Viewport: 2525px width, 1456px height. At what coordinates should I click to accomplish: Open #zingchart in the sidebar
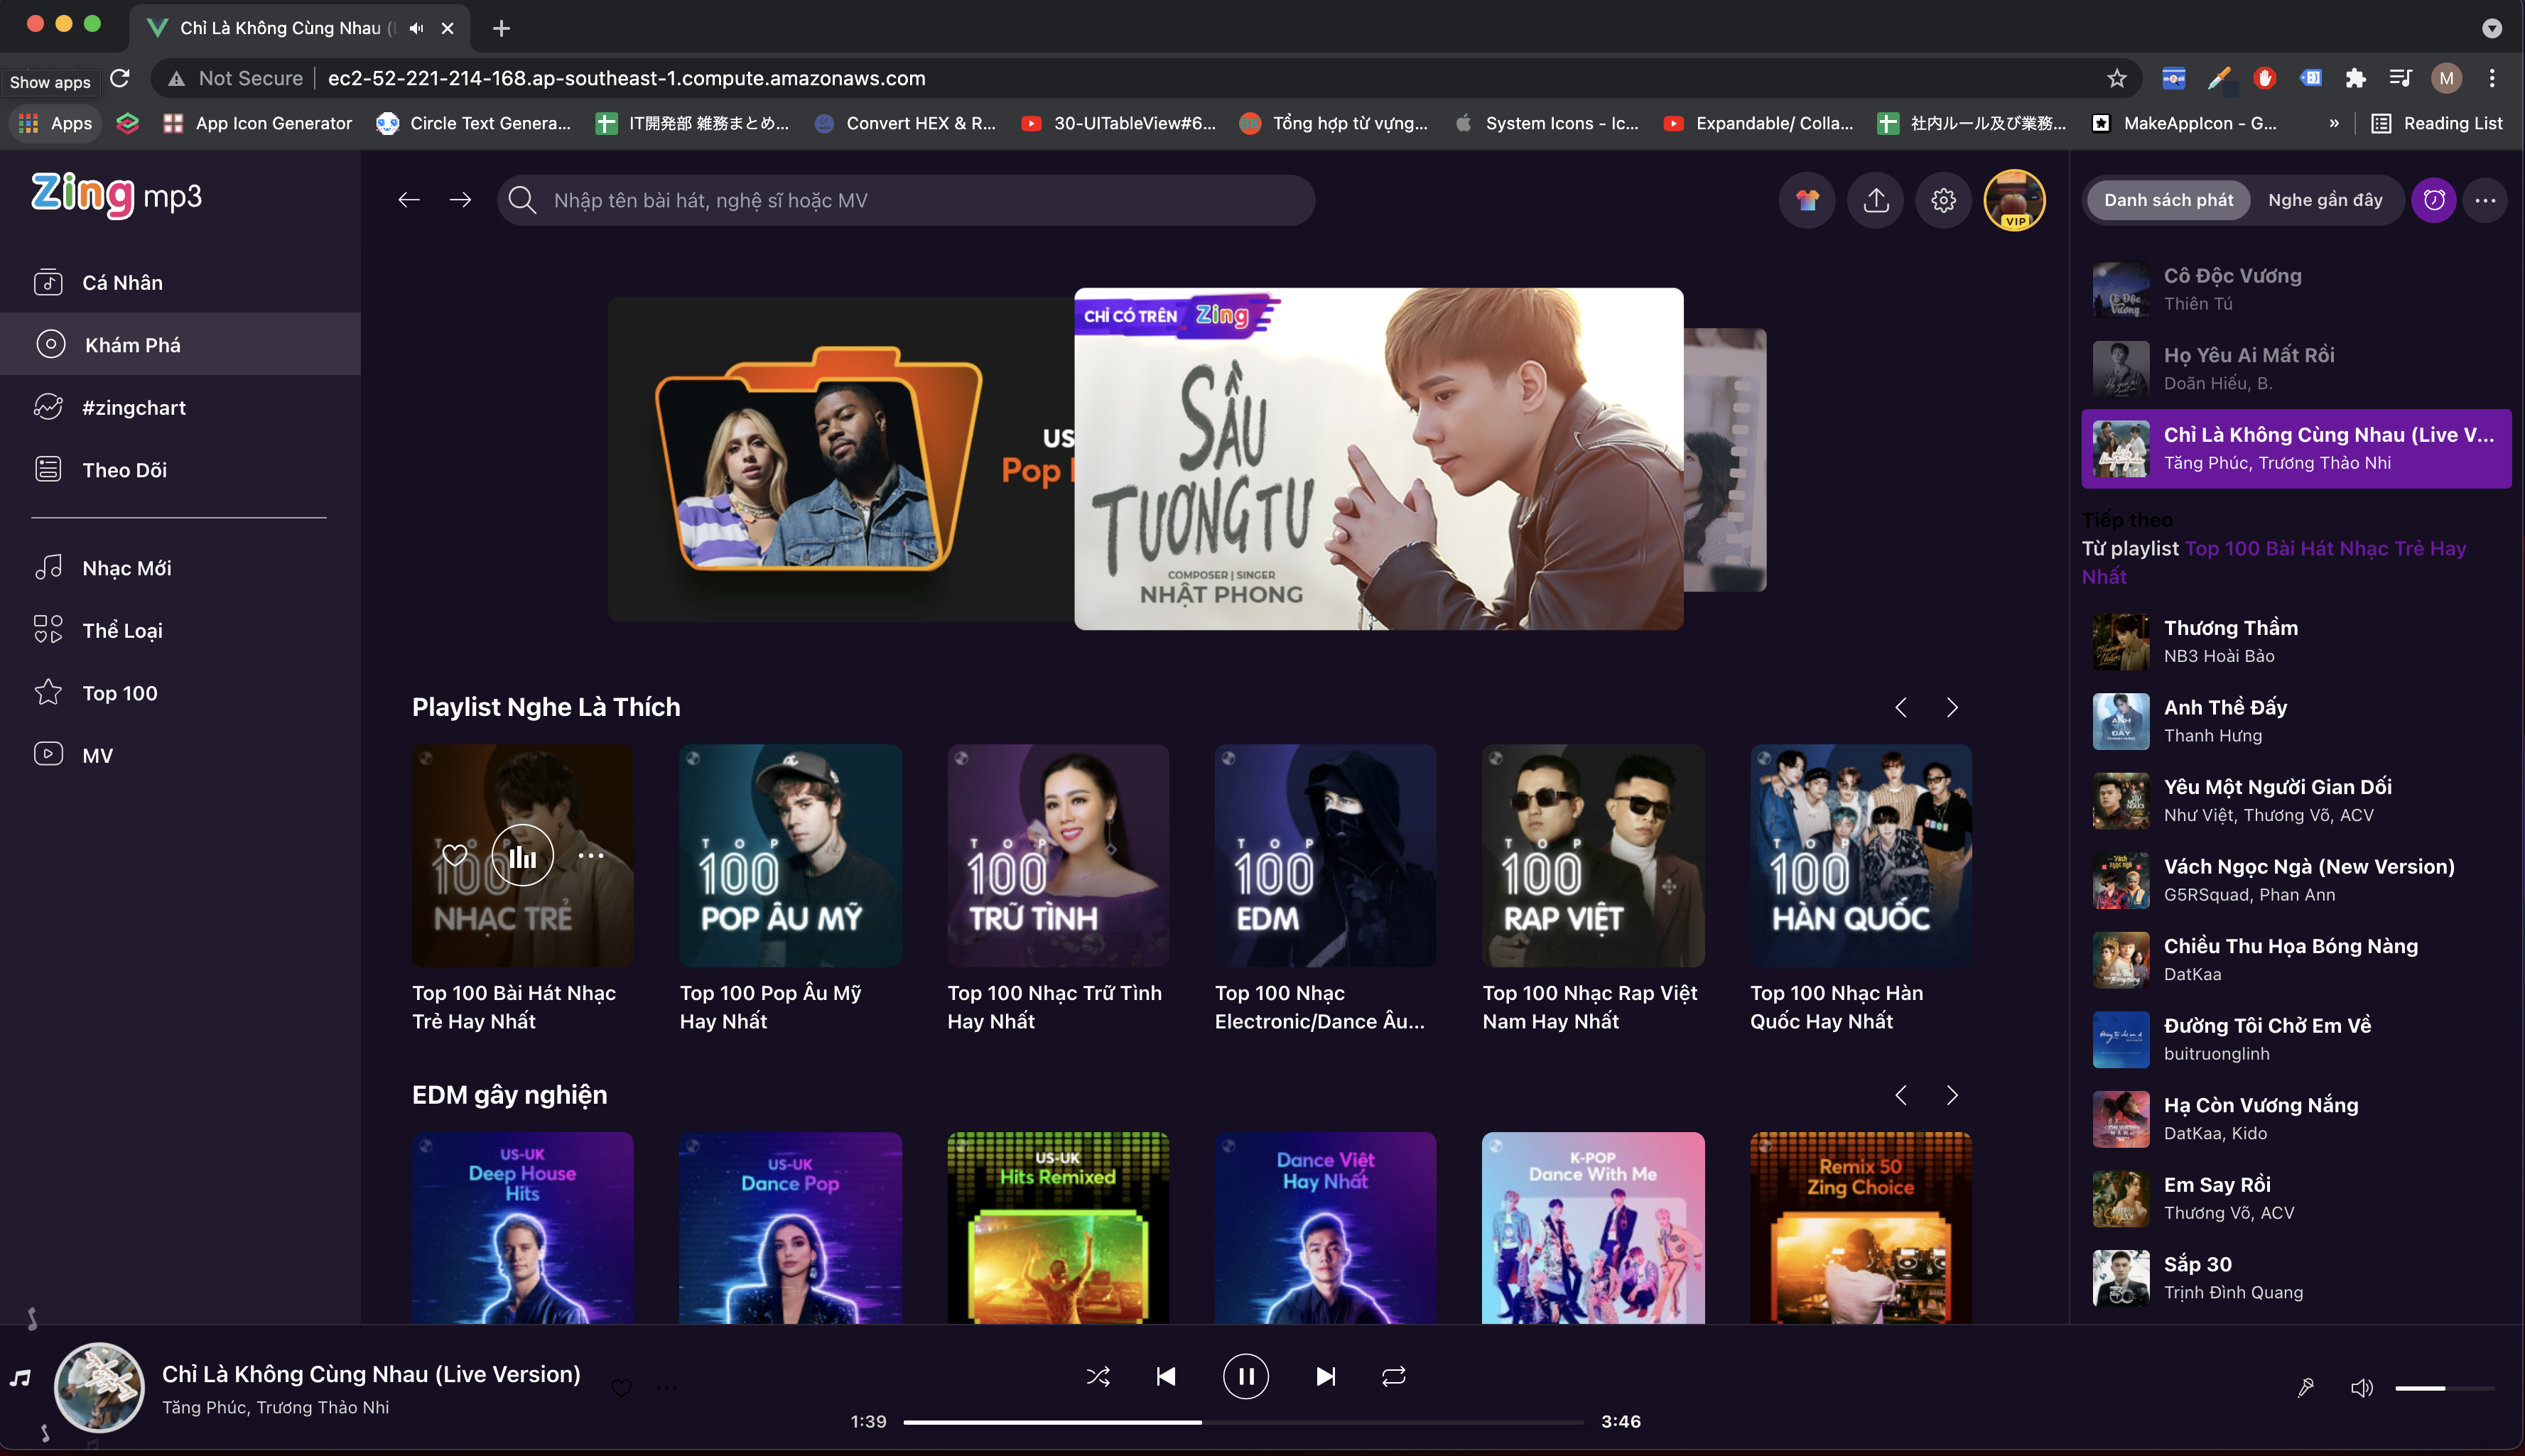[x=133, y=407]
